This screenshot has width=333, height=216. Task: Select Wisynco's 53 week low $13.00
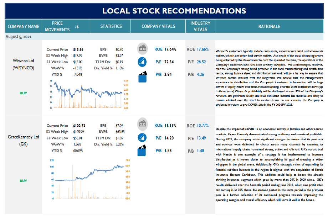(x=78, y=62)
